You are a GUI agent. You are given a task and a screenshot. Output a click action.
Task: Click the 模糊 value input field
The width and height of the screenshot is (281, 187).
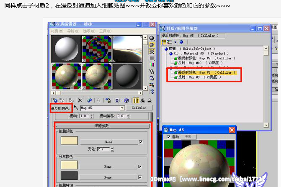(x=85, y=116)
